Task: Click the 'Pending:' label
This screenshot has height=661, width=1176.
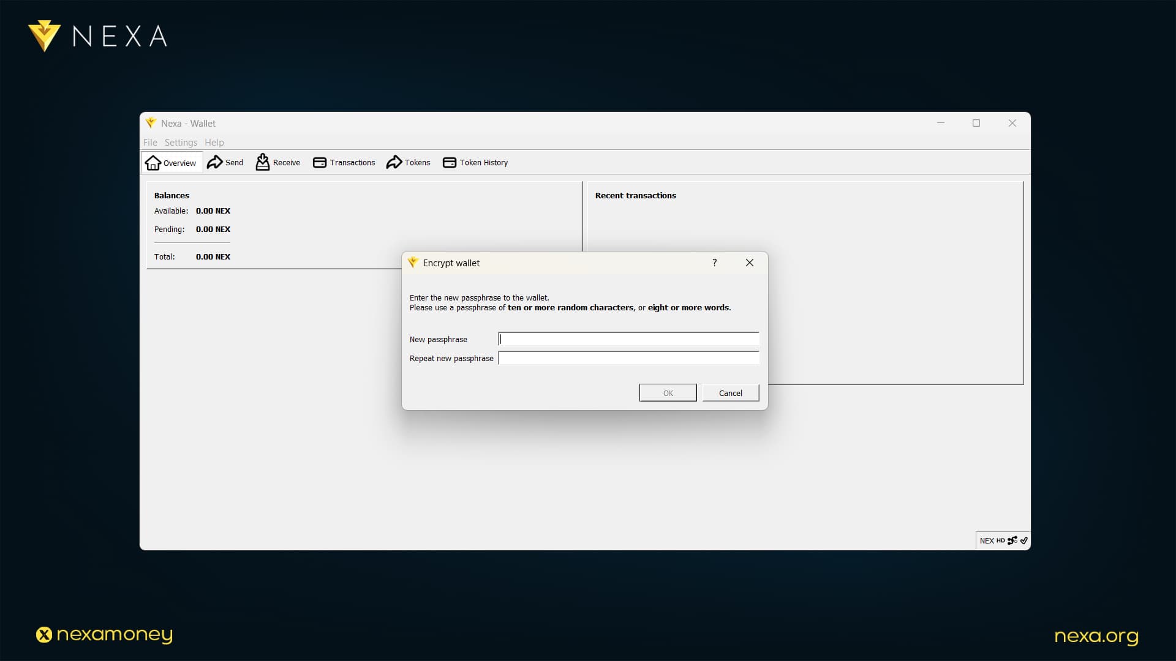Action: pyautogui.click(x=169, y=229)
